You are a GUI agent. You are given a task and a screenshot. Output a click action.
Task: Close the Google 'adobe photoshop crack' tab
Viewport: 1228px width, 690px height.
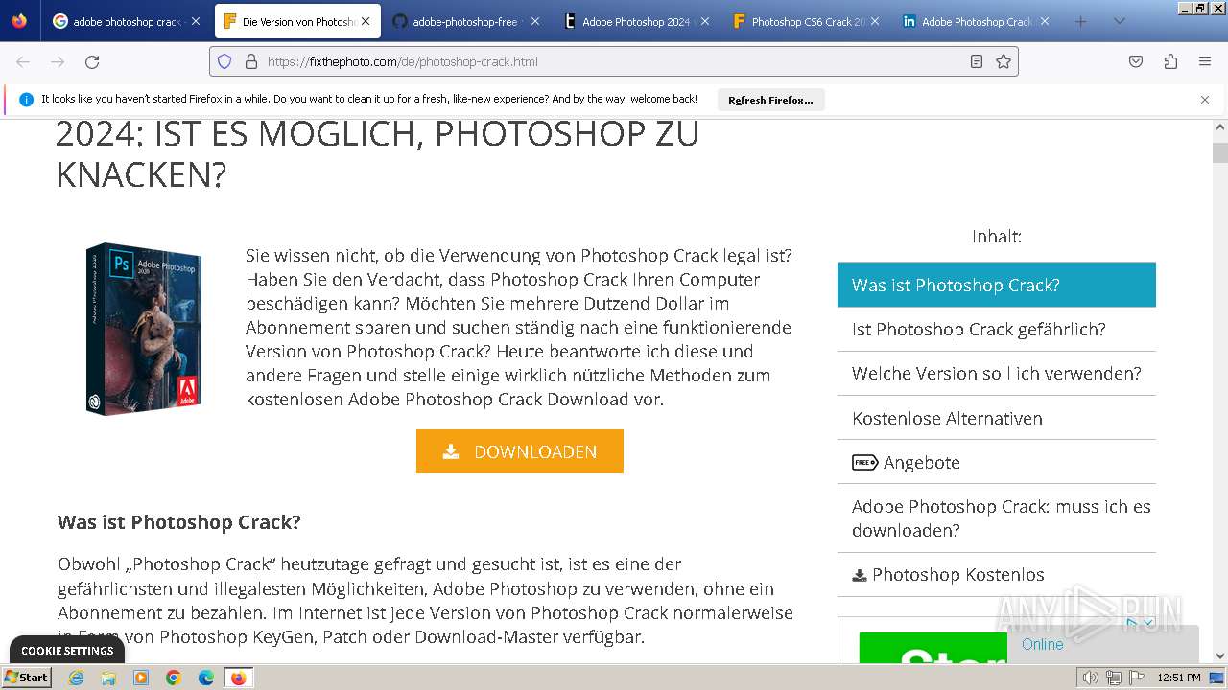click(196, 21)
